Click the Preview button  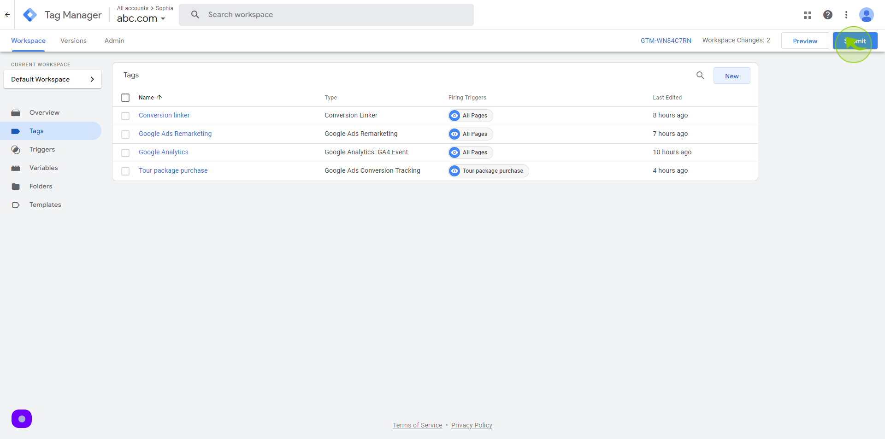[805, 41]
